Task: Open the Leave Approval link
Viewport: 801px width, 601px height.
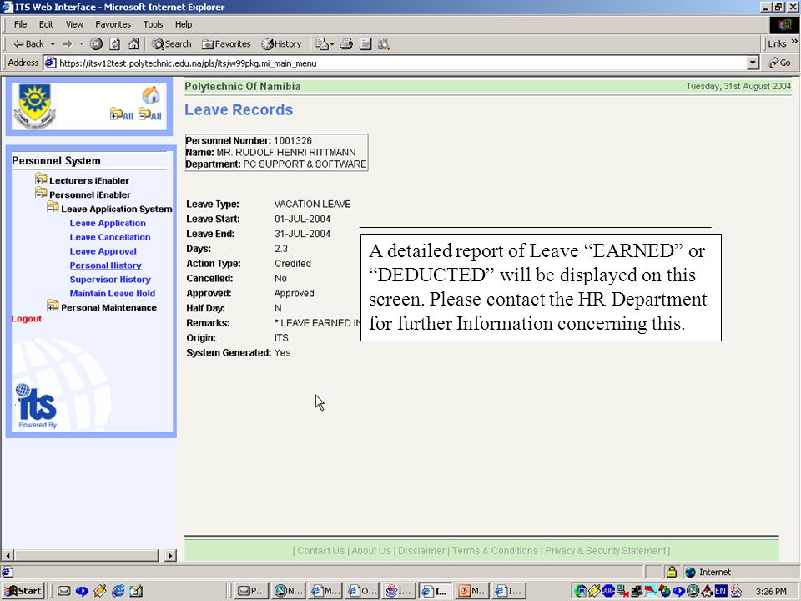Action: point(103,251)
